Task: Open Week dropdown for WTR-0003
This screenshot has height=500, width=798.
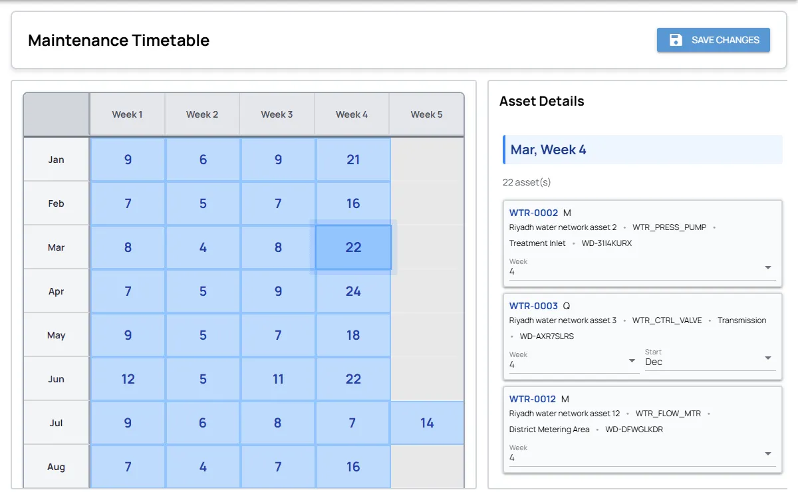Action: pyautogui.click(x=575, y=361)
